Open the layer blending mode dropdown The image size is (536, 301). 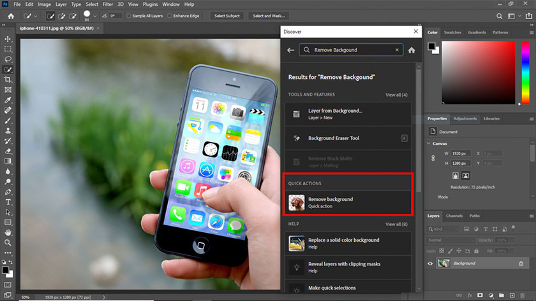[451, 240]
